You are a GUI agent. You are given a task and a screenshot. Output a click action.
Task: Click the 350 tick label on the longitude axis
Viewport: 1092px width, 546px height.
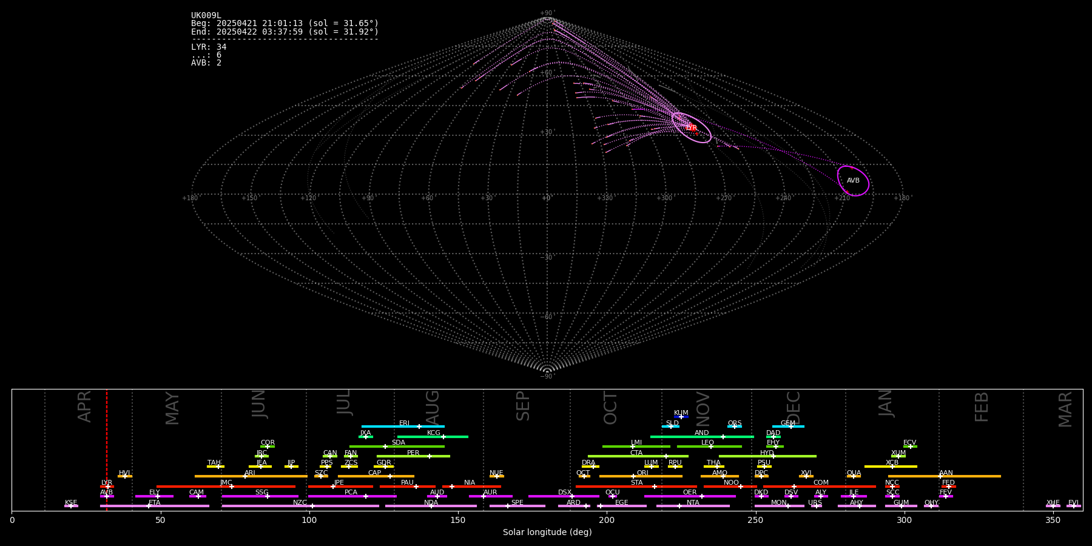pos(1053,520)
